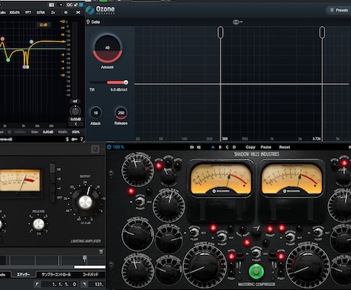Click the EQ expand fullscreen arrows icon
Screen dimensions: 351x290
pyautogui.click(x=78, y=12)
